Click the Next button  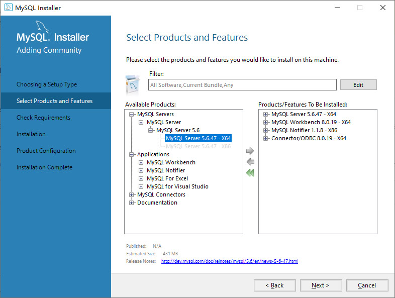(321, 285)
